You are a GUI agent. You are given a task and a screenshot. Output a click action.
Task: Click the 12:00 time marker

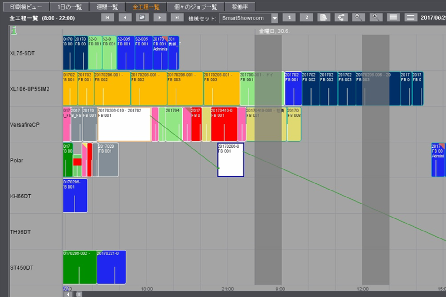(363, 289)
